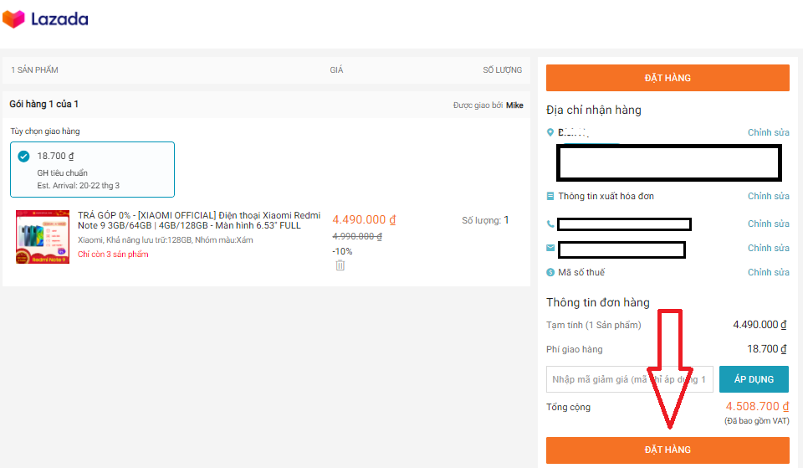Select the 18.700 ₫ standard delivery option
Screen dimensions: 803x468
coord(92,170)
